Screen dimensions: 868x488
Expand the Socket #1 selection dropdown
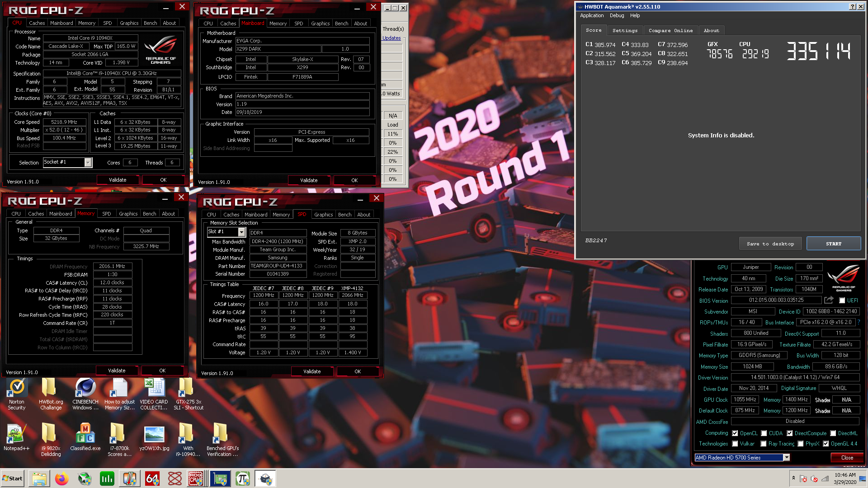[88, 163]
